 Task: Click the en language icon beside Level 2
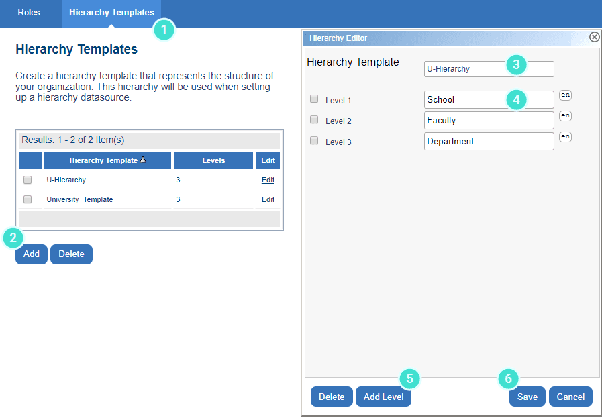point(565,115)
